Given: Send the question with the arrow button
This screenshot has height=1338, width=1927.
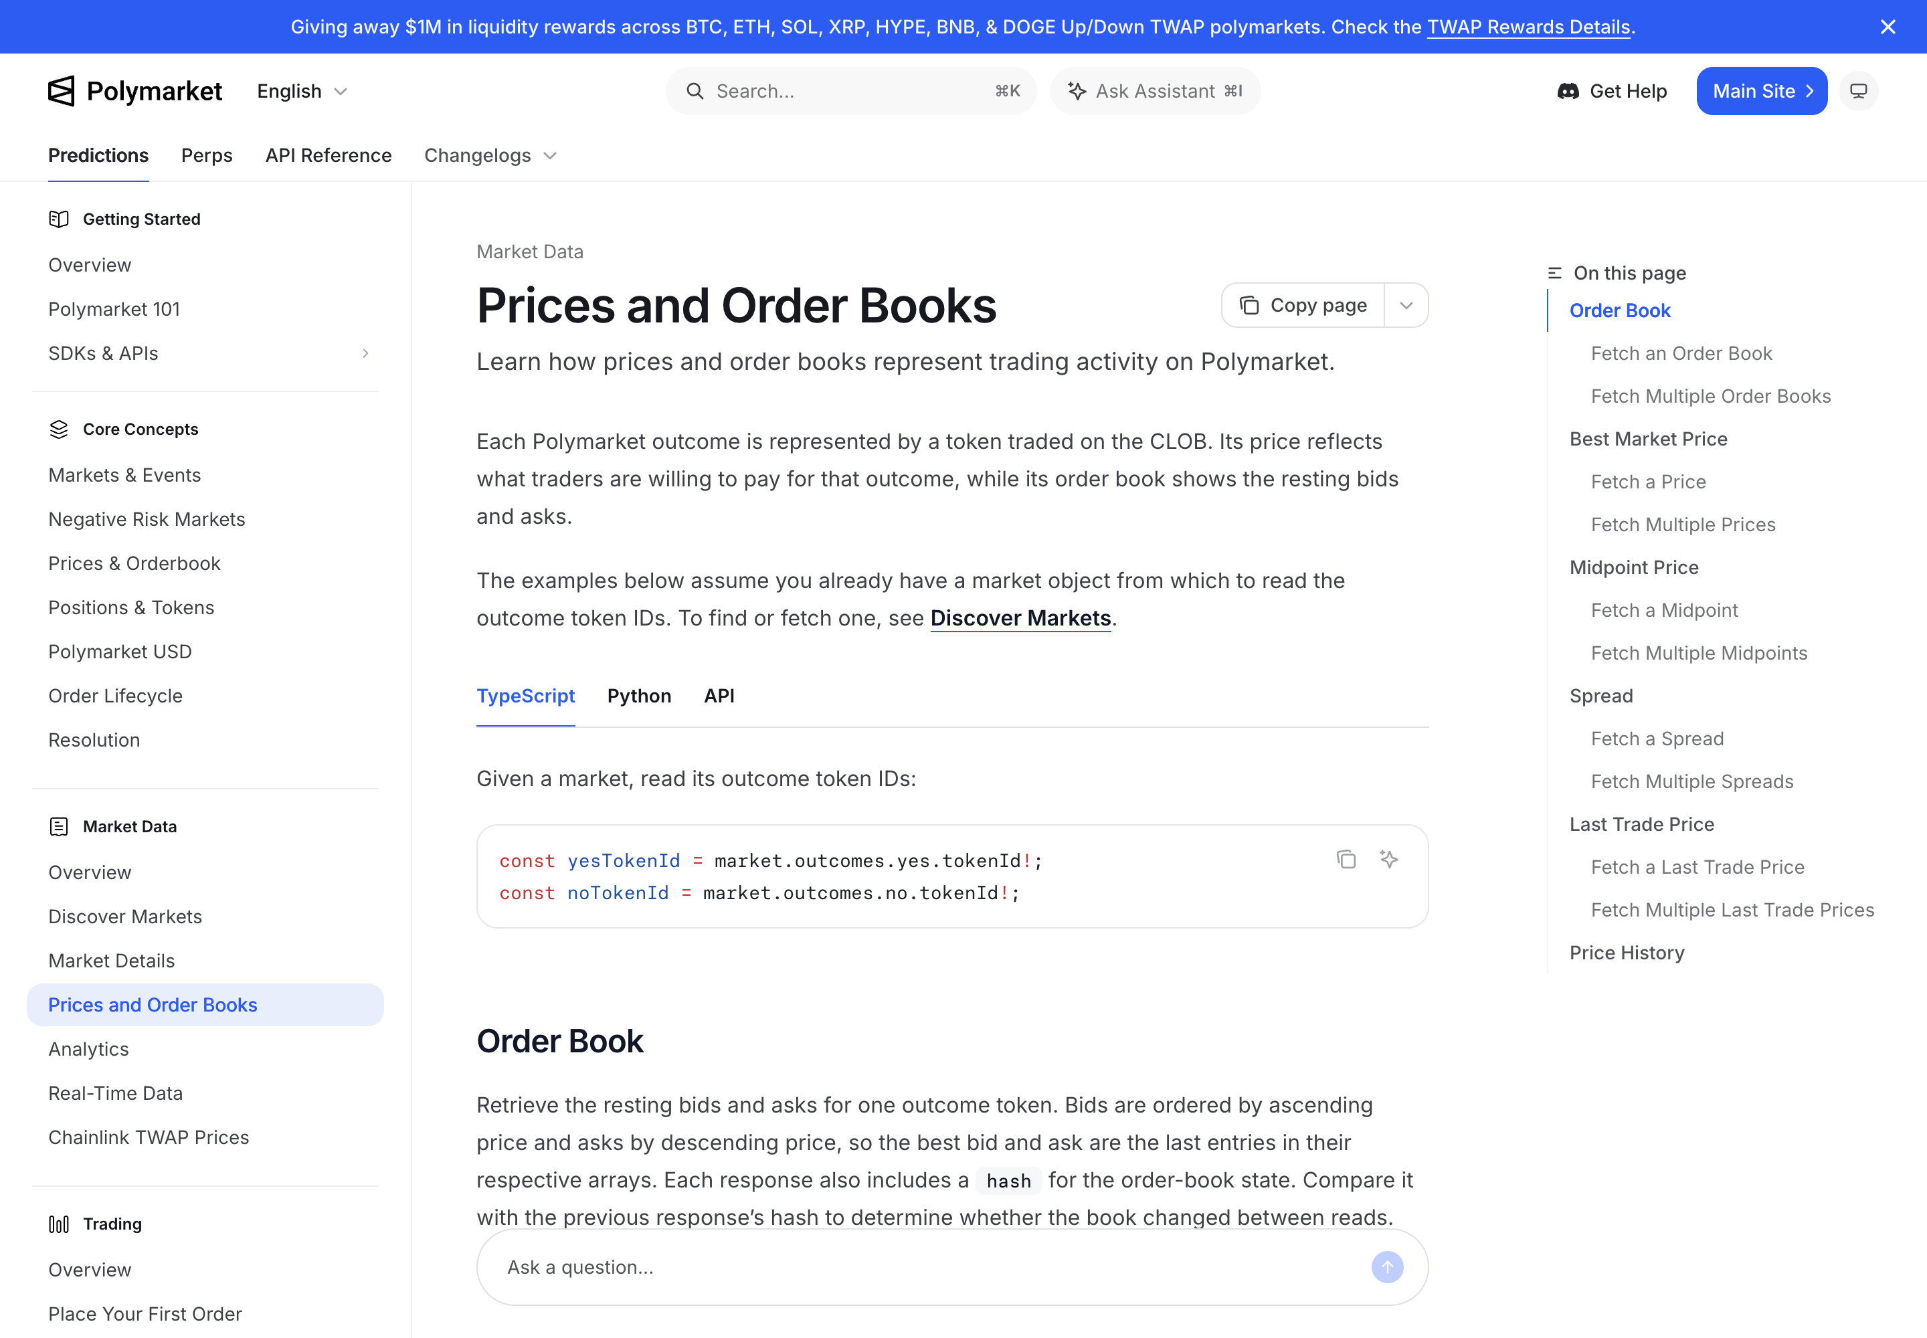Looking at the screenshot, I should 1387,1266.
